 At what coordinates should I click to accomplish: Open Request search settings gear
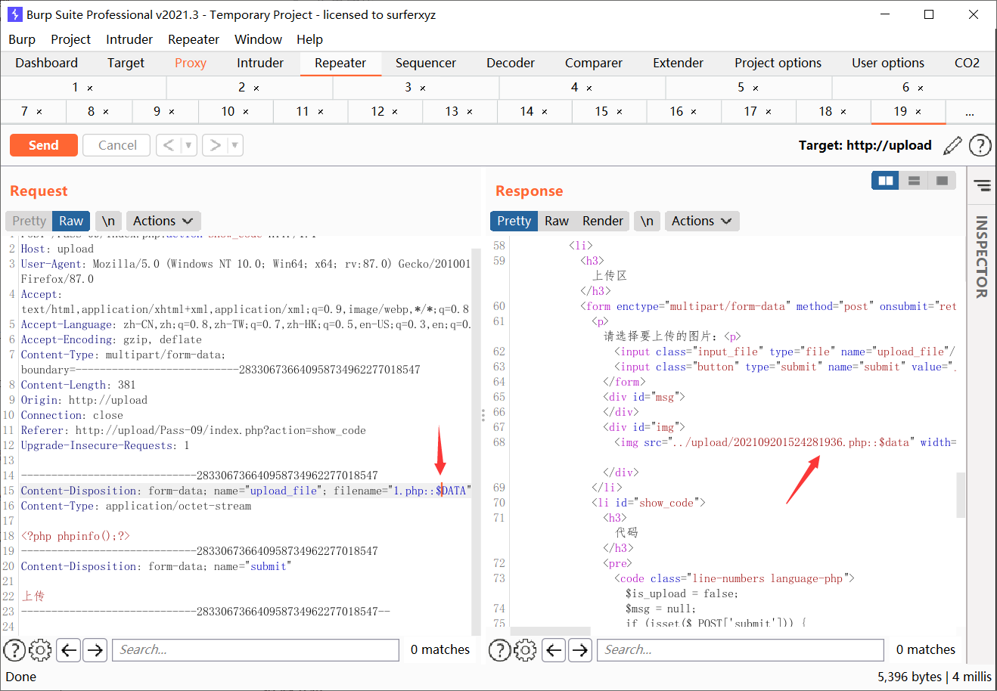(40, 649)
